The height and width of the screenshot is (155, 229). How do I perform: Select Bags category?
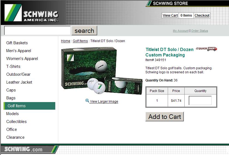[x=11, y=98]
